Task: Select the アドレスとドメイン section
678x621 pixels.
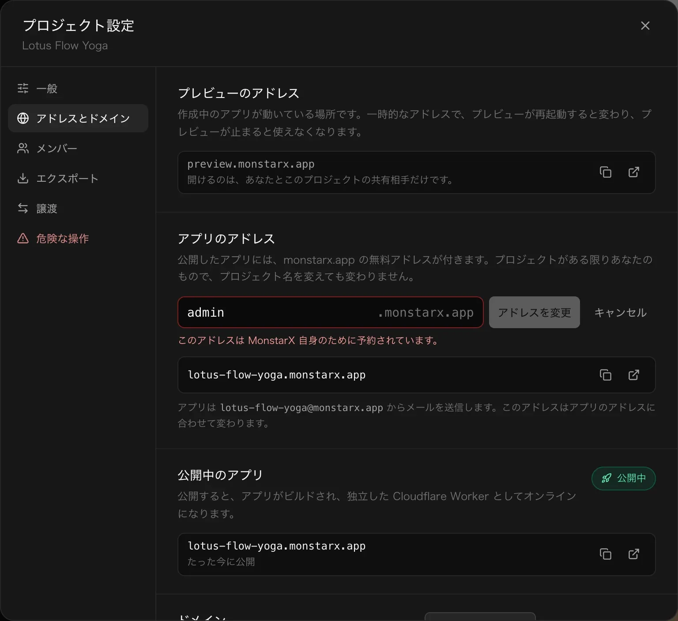Action: click(x=78, y=118)
